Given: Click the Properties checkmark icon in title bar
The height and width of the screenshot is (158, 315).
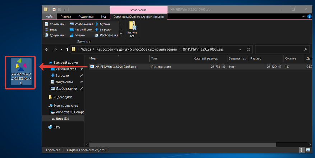Looking at the screenshot, I should (x=54, y=9).
